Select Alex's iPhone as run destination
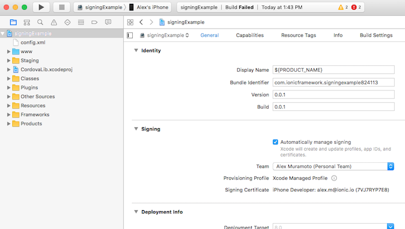Viewport: 405px width, 229px height. tap(148, 7)
